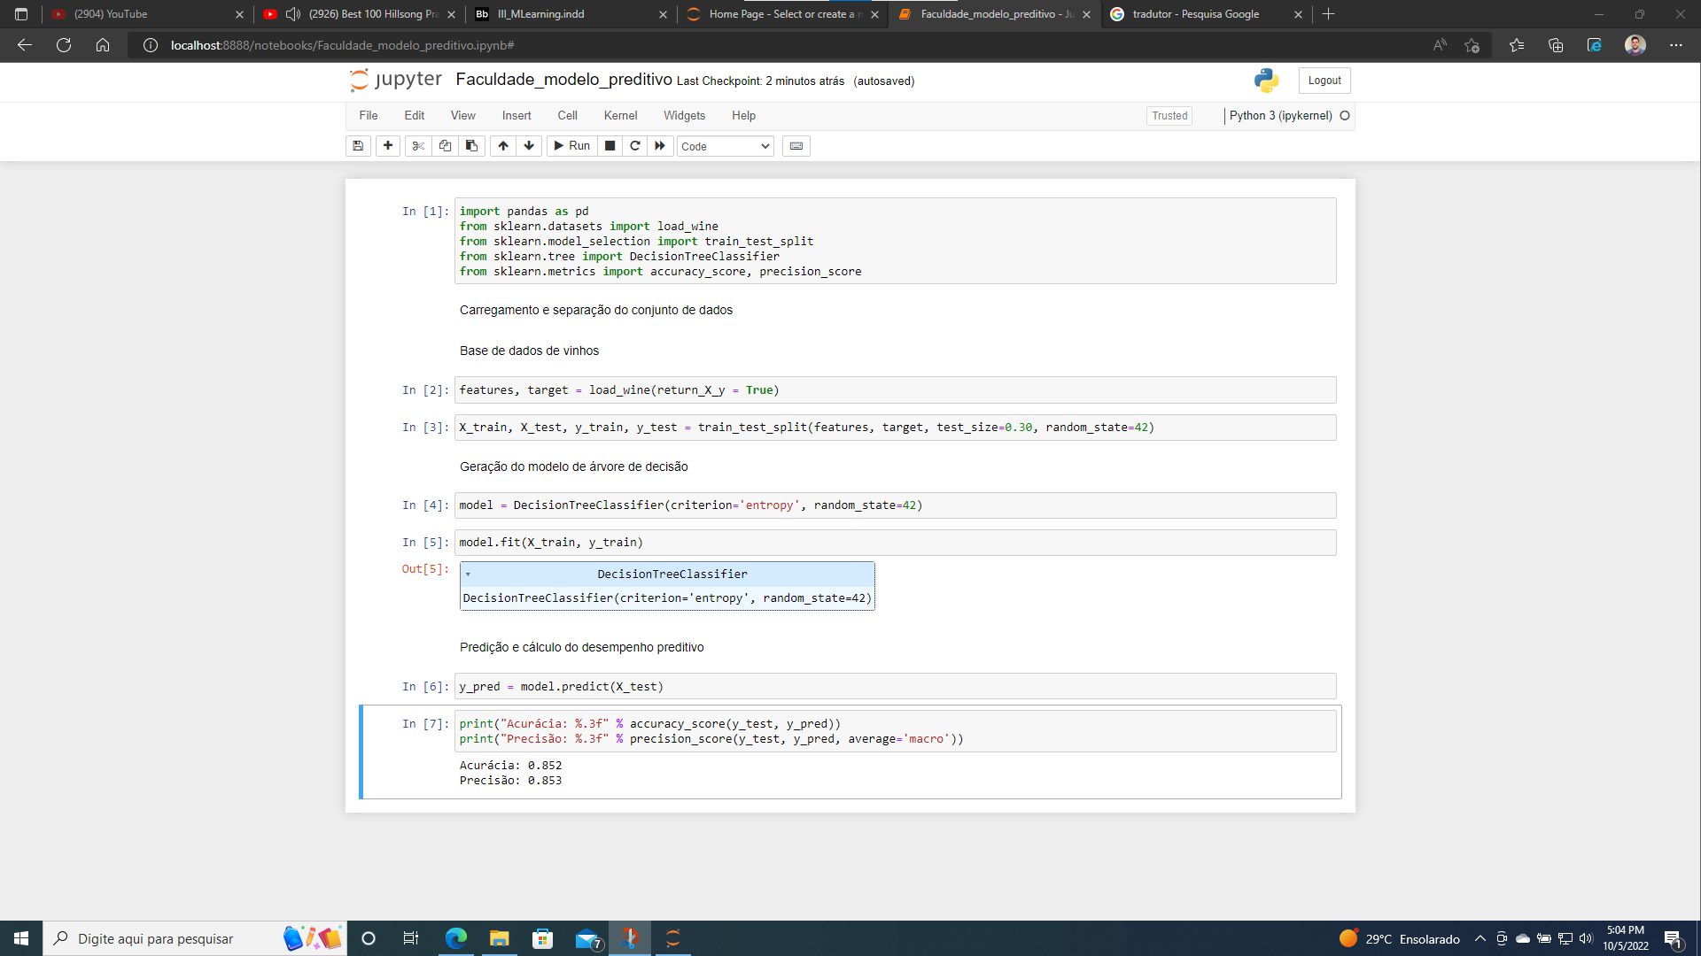
Task: Open the Cell menu
Action: pyautogui.click(x=567, y=116)
